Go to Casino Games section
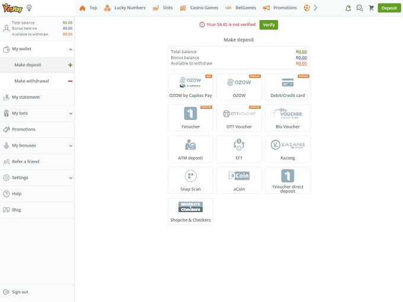This screenshot has width=403, height=302. click(199, 8)
